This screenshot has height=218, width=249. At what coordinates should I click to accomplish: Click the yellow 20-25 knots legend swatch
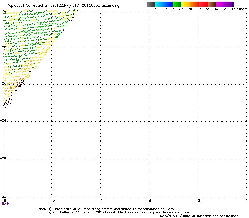[186, 4]
